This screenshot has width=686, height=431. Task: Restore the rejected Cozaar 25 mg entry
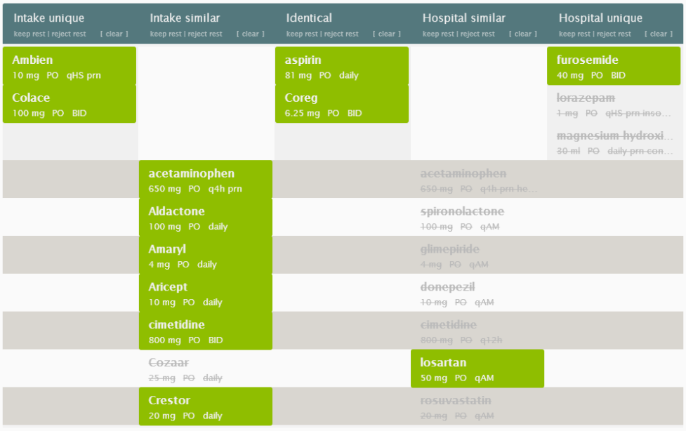[205, 369]
